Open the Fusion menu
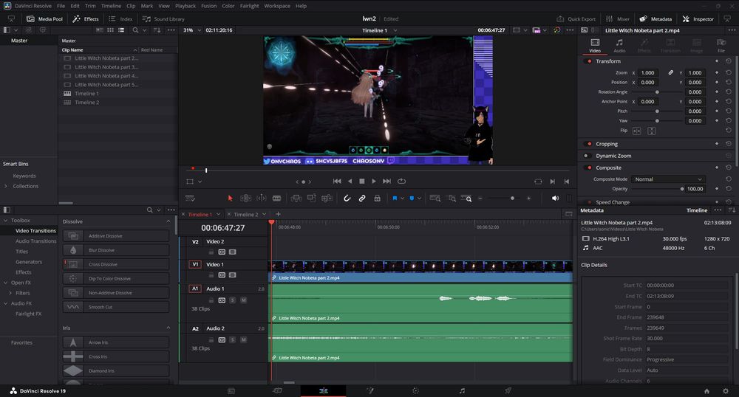 tap(208, 6)
